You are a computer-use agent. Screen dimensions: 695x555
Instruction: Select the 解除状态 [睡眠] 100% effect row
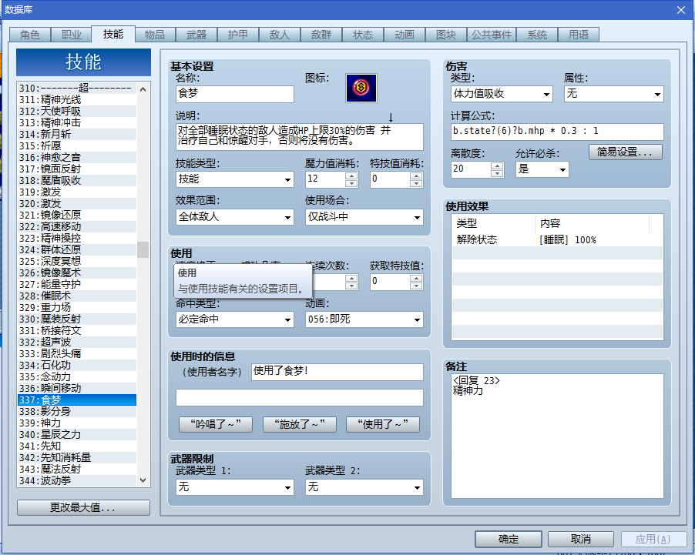tap(557, 239)
